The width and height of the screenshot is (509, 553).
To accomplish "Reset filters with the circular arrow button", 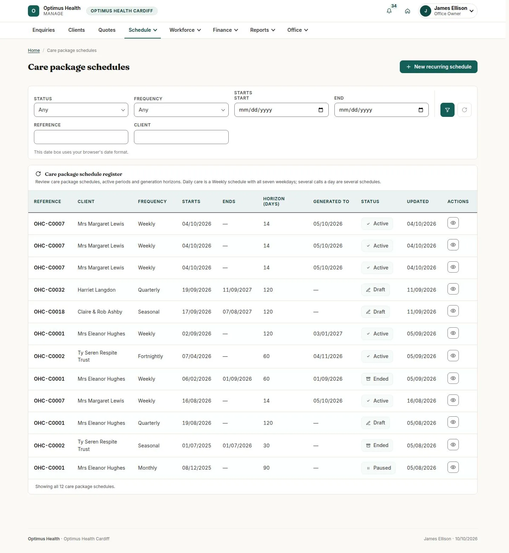I will [464, 110].
